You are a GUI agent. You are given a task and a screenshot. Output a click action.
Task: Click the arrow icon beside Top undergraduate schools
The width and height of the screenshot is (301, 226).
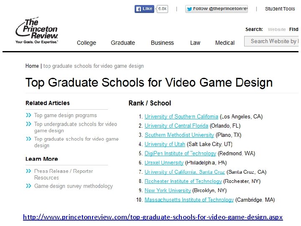point(28,124)
